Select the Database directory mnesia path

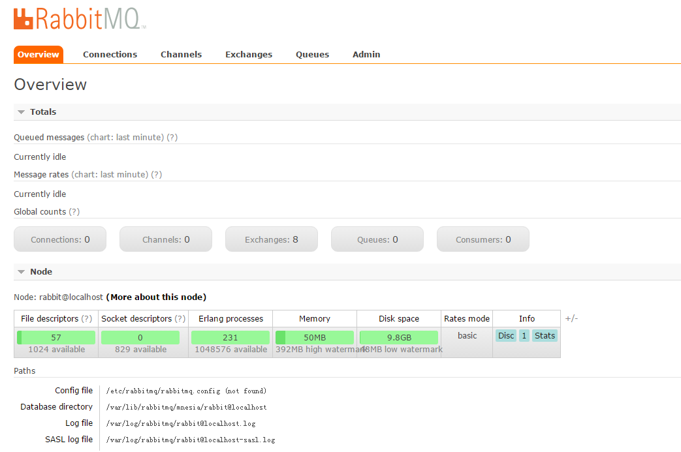click(186, 407)
